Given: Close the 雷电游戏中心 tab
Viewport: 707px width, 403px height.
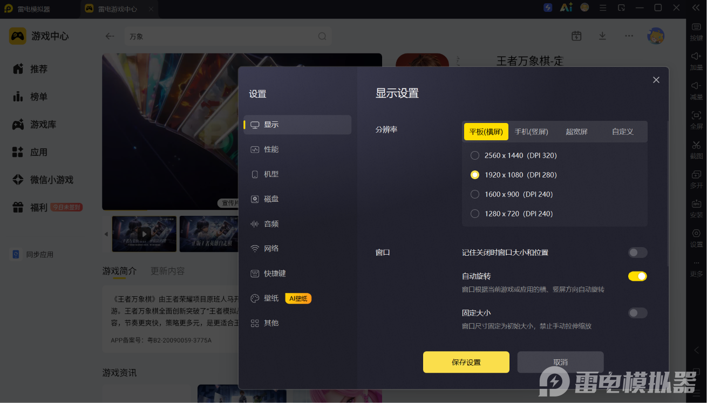Looking at the screenshot, I should click(151, 9).
